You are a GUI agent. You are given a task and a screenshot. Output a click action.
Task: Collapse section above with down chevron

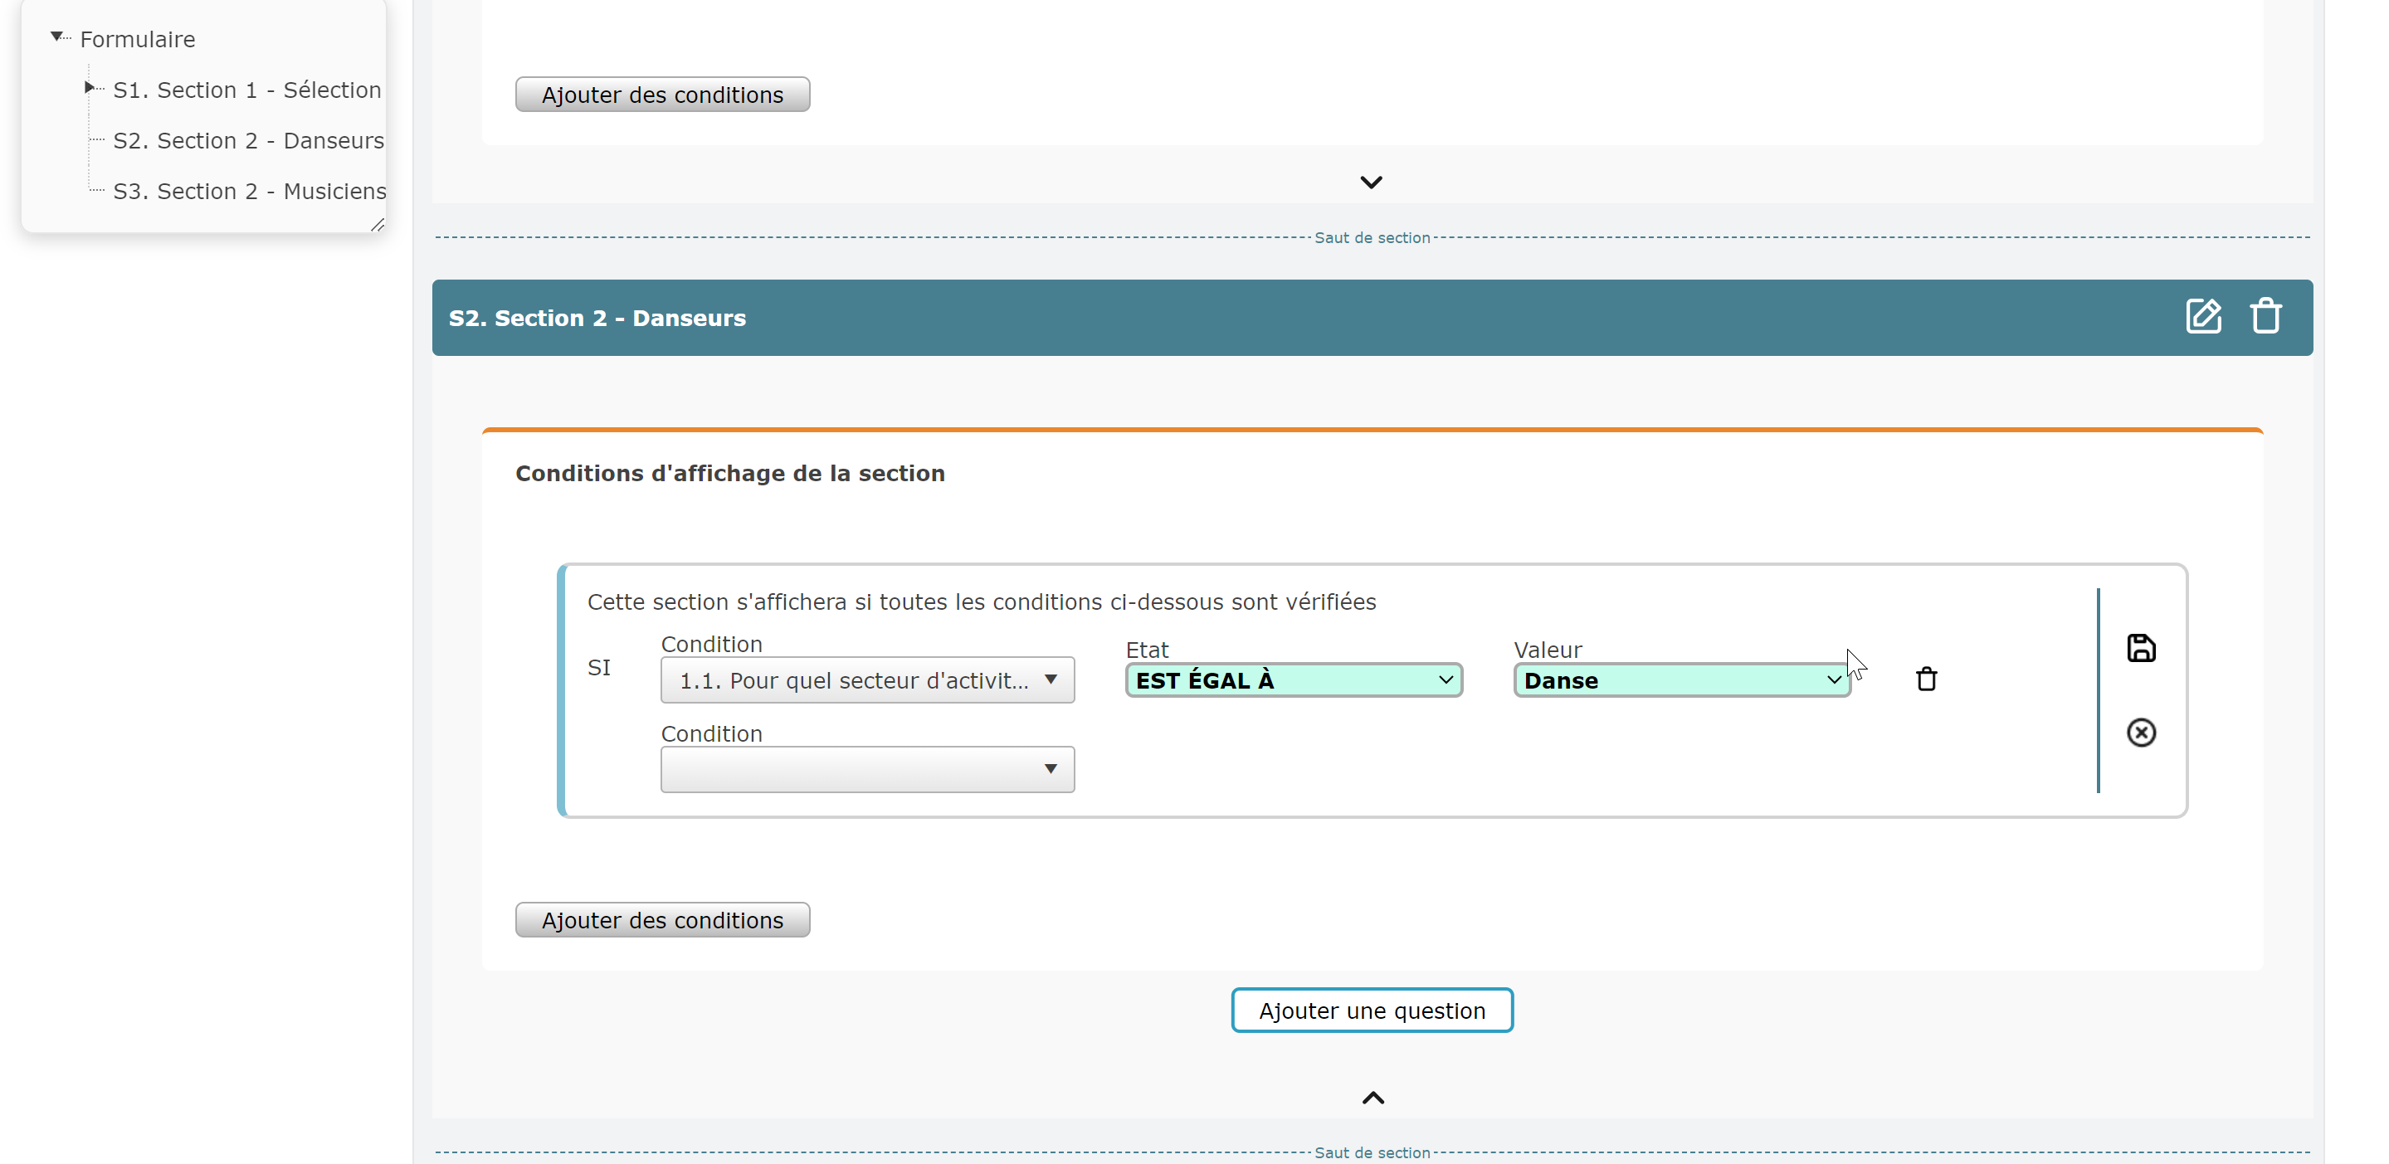click(x=1371, y=182)
